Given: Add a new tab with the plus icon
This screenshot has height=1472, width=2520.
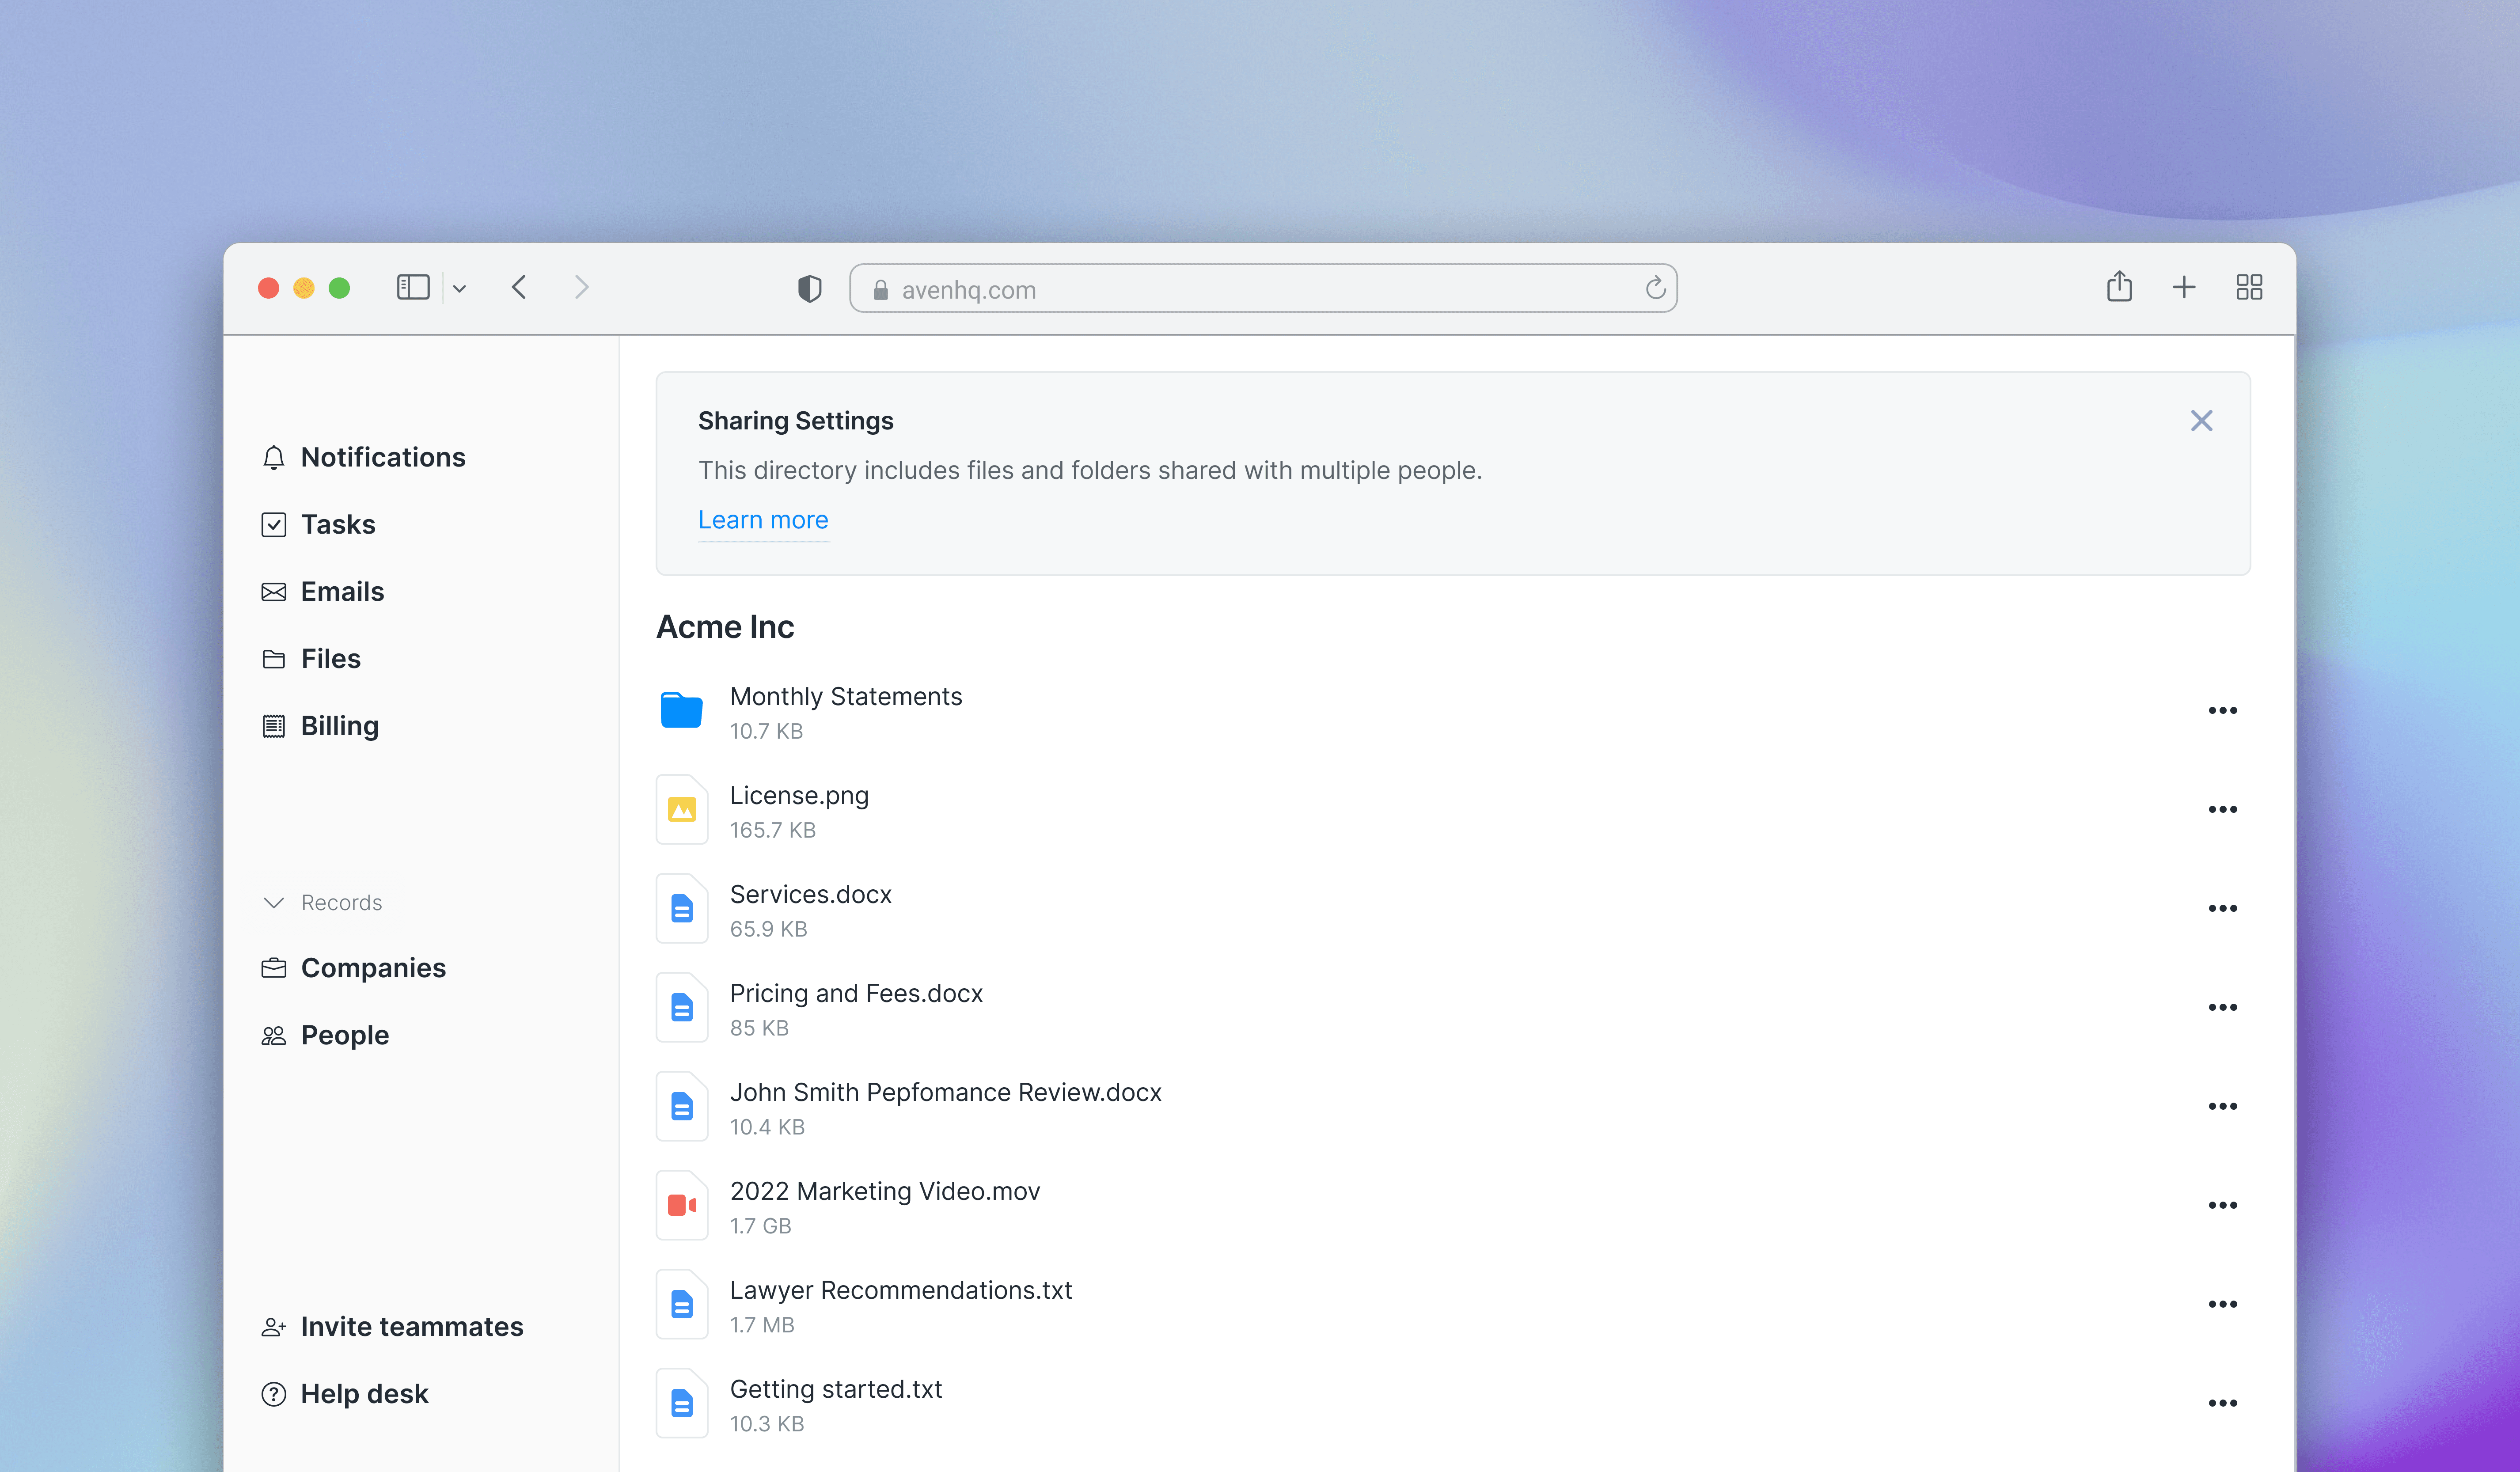Looking at the screenshot, I should coord(2184,288).
